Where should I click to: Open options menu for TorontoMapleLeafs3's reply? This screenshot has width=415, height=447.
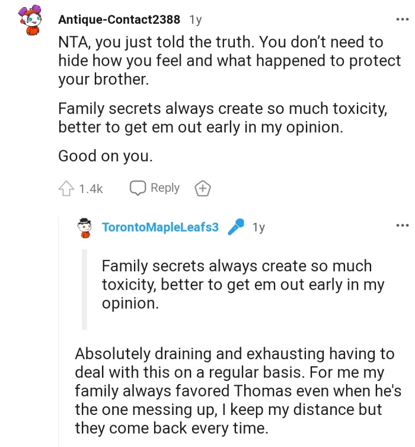(402, 226)
